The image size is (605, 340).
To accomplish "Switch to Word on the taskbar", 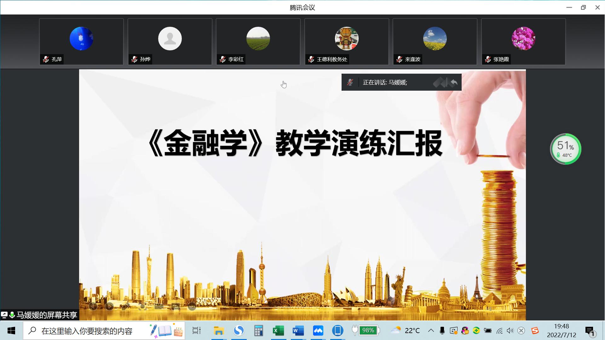I will pos(298,331).
